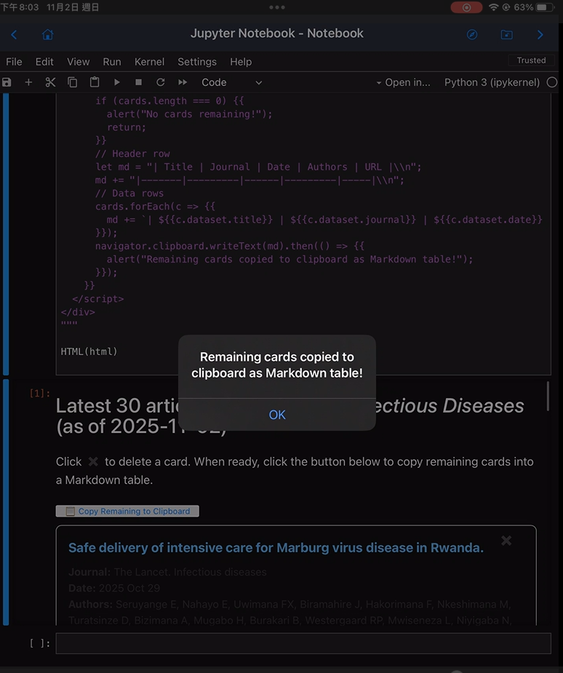Click the Python 3 (ipykernel) kernel name
Screen dimensions: 563x673
tap(492, 82)
